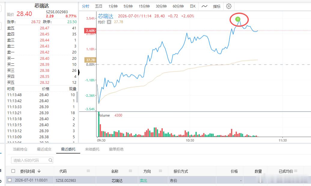Open chart settings gear icon
Viewport: 311px width, 186px height.
tap(229, 6)
